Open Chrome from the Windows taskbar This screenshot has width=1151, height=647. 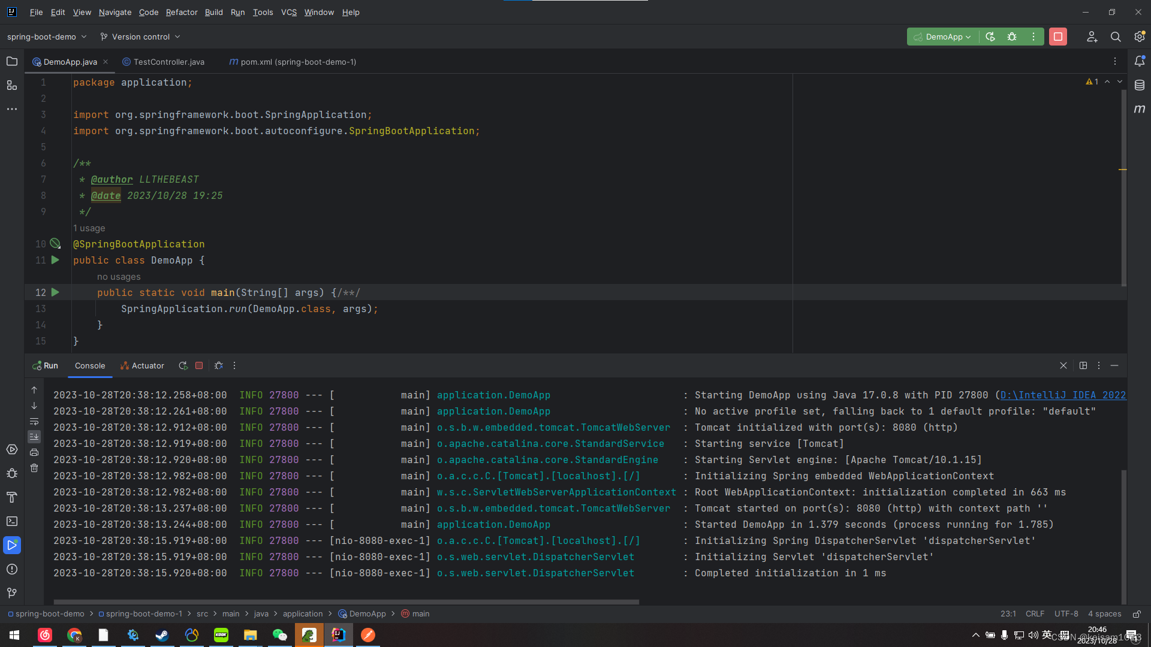74,635
